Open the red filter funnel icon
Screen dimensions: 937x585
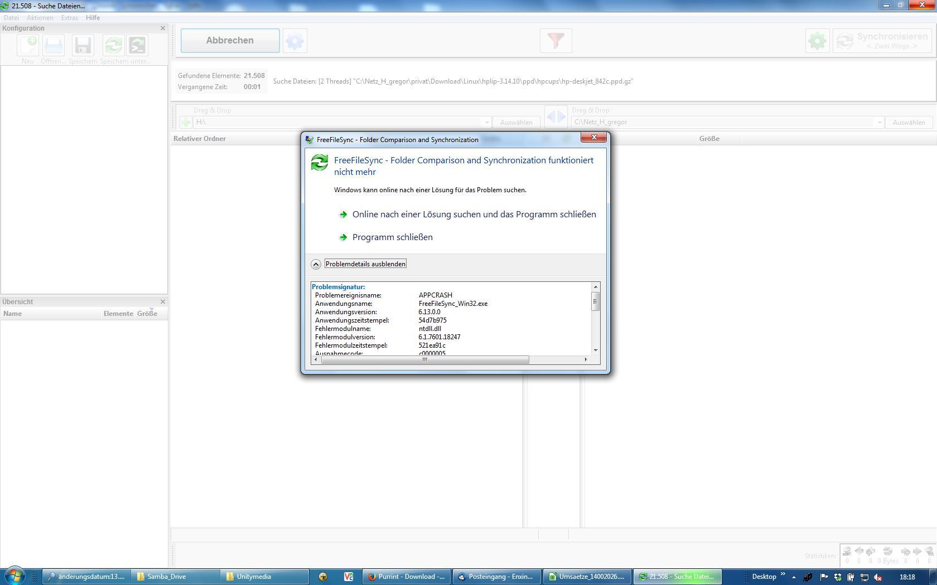pyautogui.click(x=556, y=41)
